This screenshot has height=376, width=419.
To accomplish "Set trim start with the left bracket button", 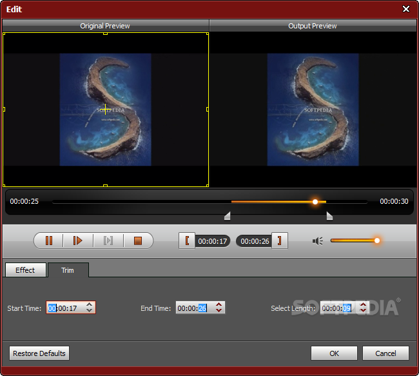I will pos(187,241).
